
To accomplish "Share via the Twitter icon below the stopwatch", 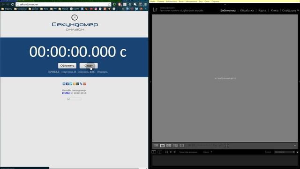I will coord(71,84).
